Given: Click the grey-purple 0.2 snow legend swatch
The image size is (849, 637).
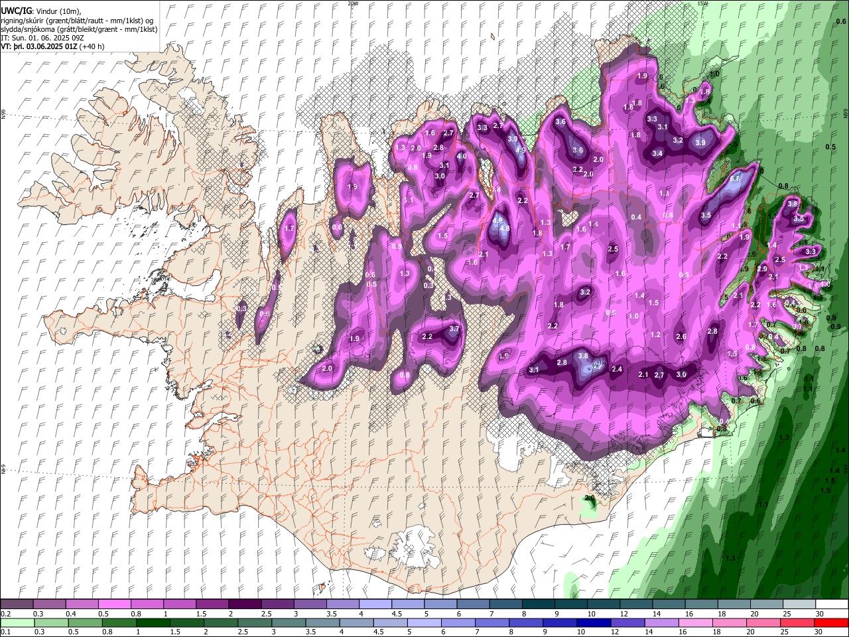Looking at the screenshot, I should [x=17, y=604].
